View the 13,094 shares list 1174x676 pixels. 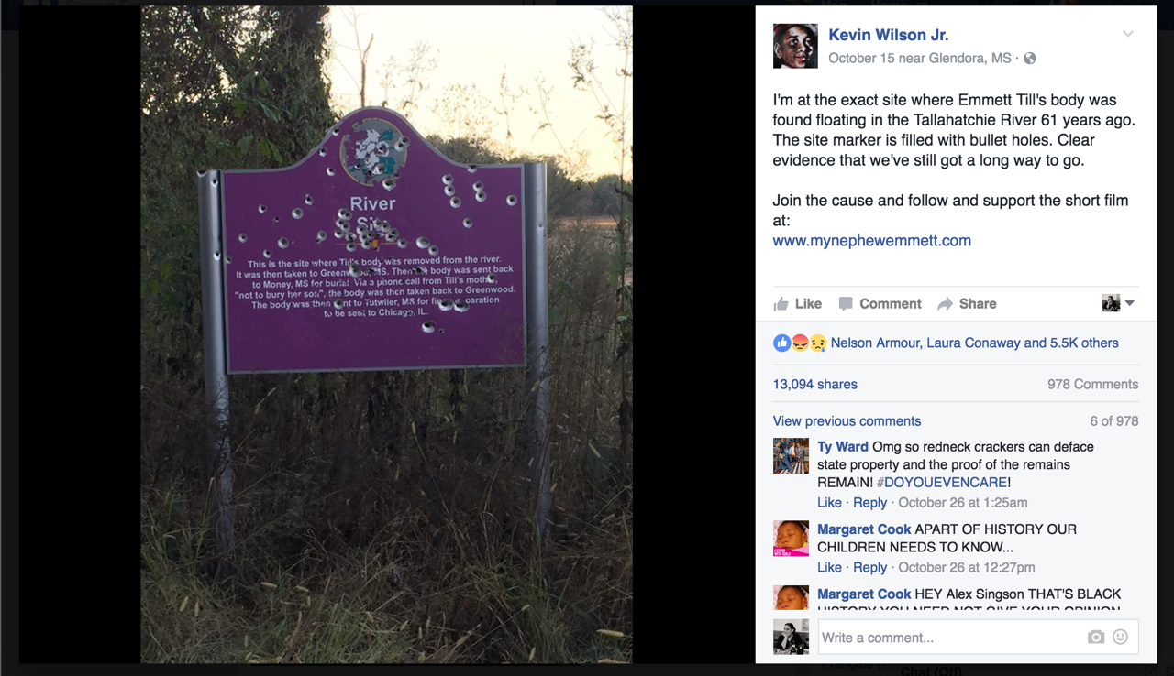[x=814, y=385]
